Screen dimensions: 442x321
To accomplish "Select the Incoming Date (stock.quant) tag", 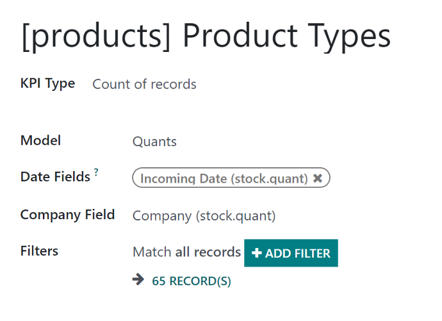I will (x=224, y=178).
